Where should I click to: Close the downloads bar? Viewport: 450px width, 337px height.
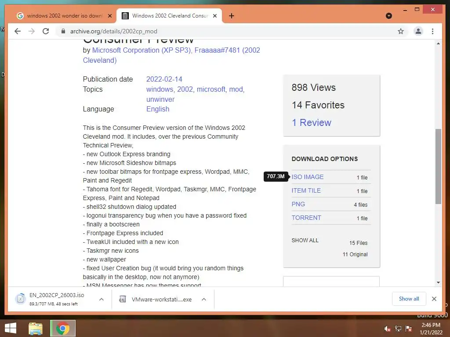pos(434,299)
